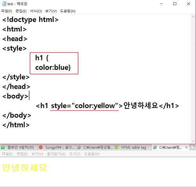Minimize the test 메모장 window
This screenshot has width=196, height=187.
162,4
